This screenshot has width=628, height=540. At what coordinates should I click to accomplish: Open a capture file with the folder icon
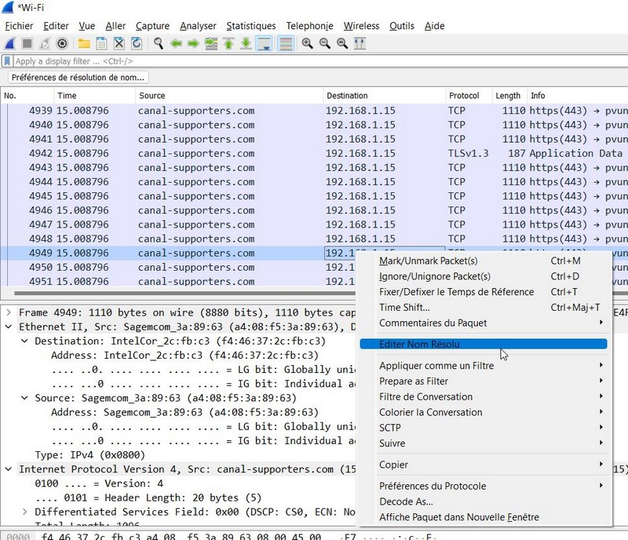click(x=82, y=43)
